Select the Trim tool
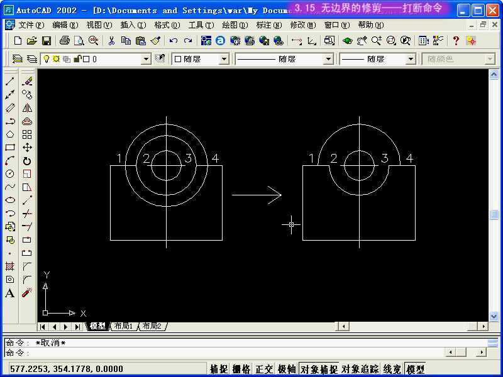This screenshot has width=503, height=377. click(x=27, y=213)
